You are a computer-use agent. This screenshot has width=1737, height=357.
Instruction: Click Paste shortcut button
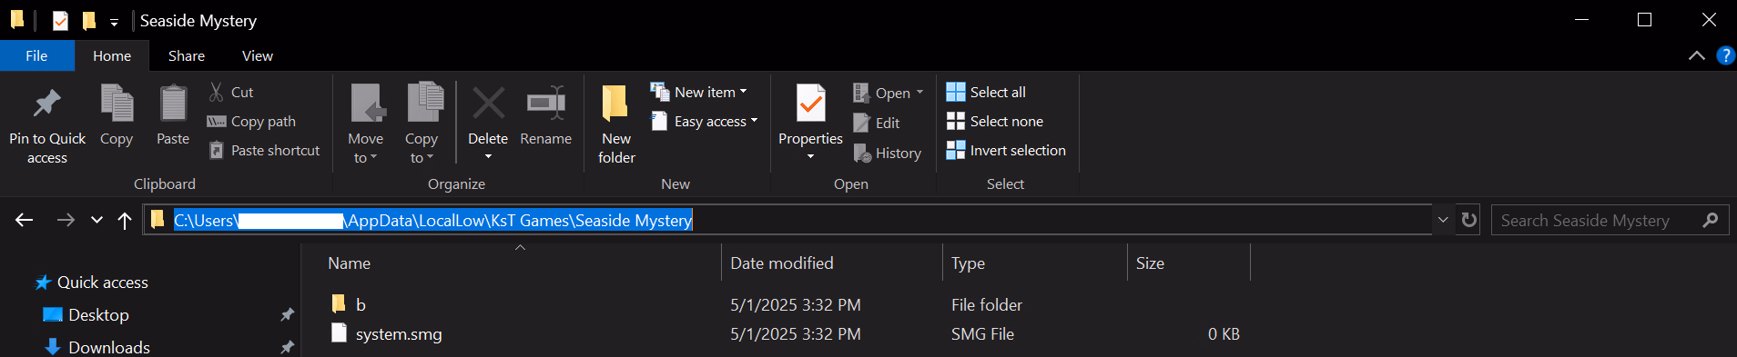pyautogui.click(x=264, y=150)
